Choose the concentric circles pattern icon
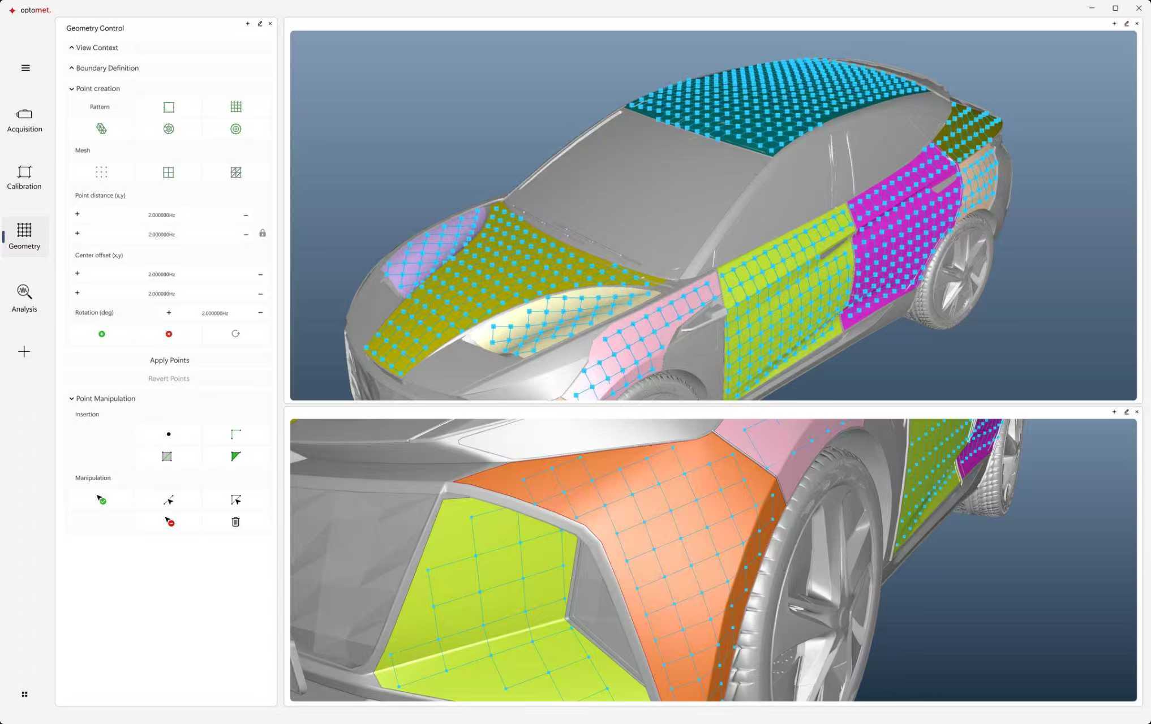The height and width of the screenshot is (724, 1151). click(236, 129)
